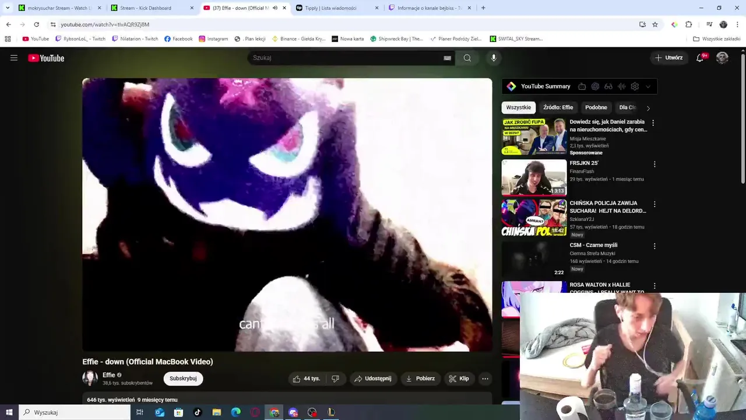This screenshot has width=746, height=420.
Task: Open on-screen keyboard icon in search box
Action: coord(447,58)
